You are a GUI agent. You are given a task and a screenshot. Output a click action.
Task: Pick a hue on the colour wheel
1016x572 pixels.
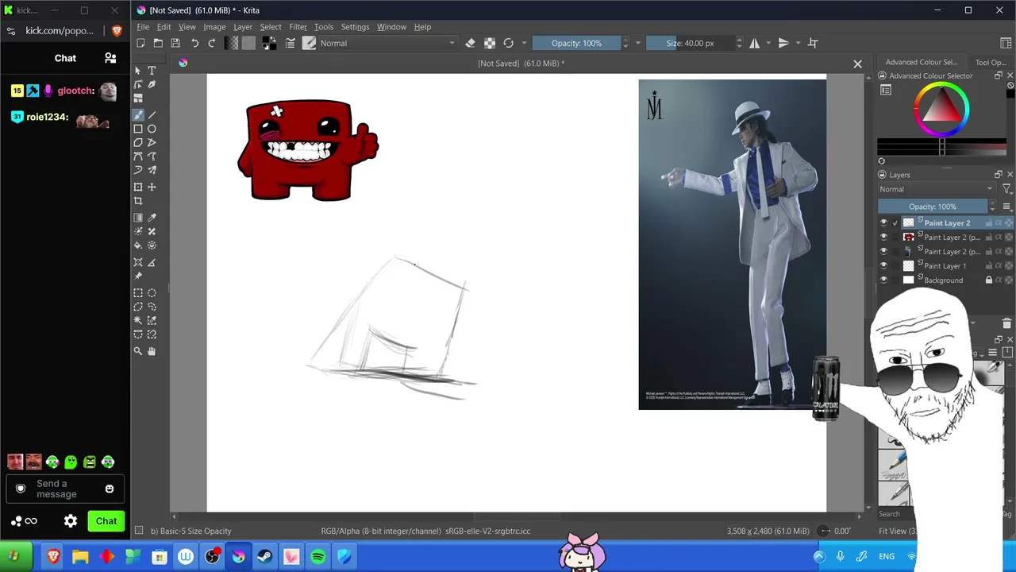click(x=941, y=108)
